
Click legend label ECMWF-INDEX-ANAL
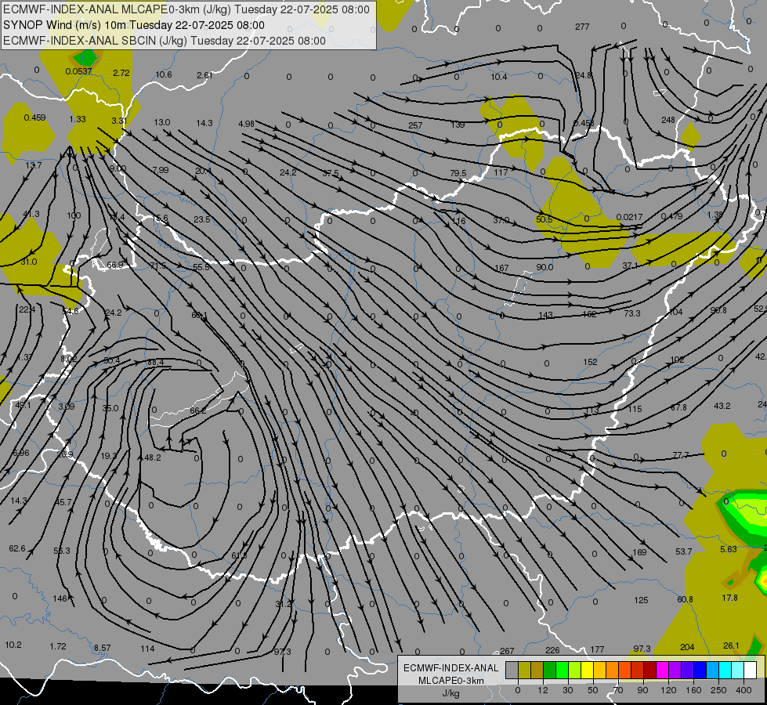tap(450, 668)
